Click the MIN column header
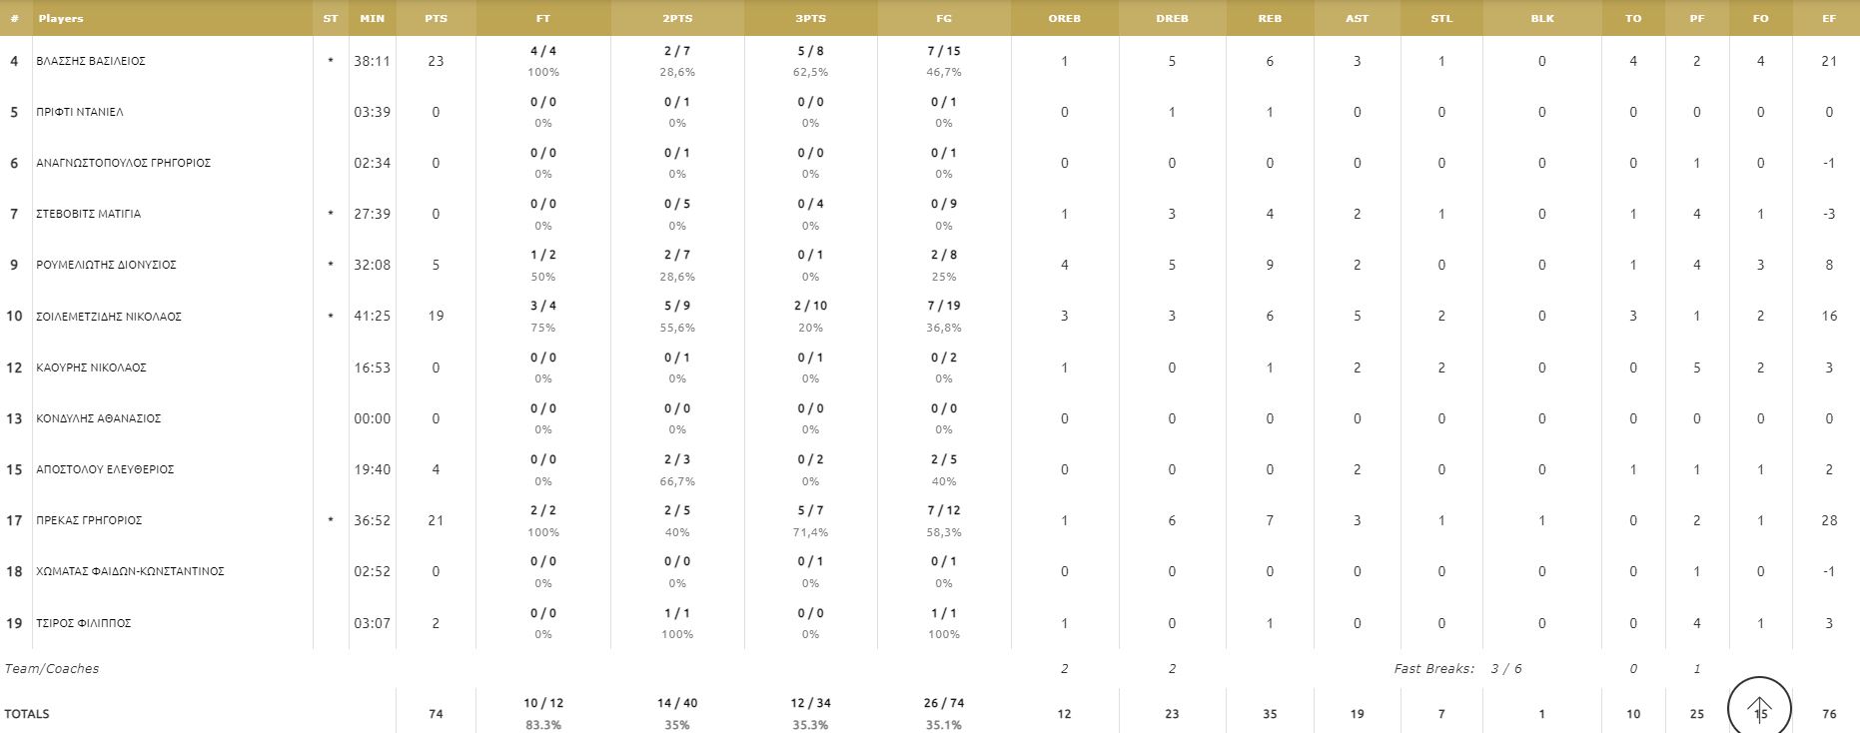The width and height of the screenshot is (1860, 733). click(372, 18)
